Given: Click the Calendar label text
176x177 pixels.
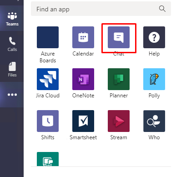Looking at the screenshot, I should point(83,54).
